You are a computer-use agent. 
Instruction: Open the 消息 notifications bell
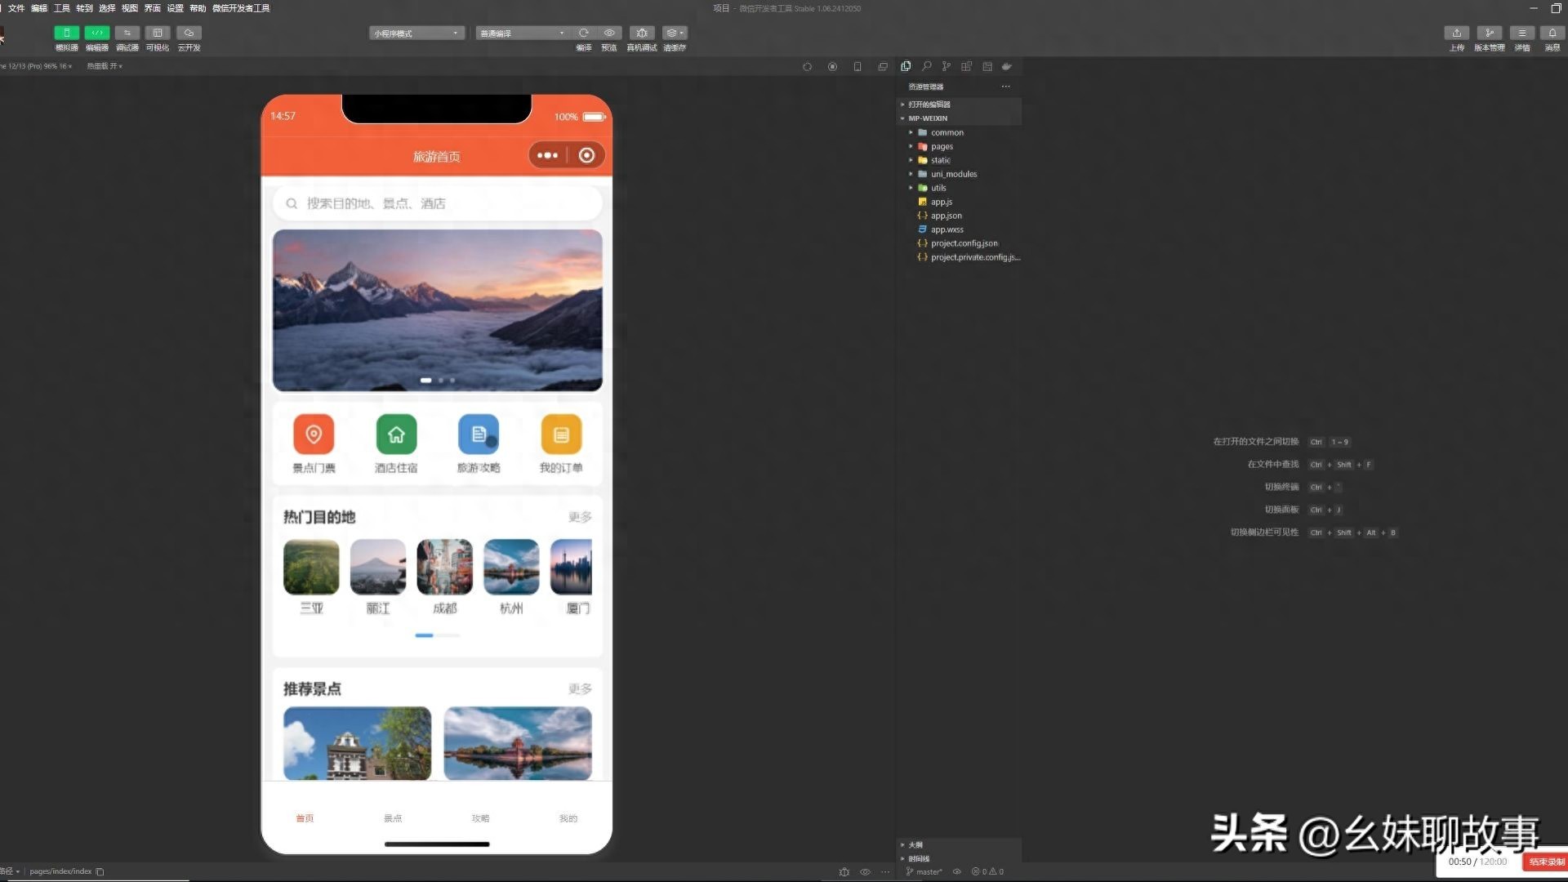tap(1552, 33)
